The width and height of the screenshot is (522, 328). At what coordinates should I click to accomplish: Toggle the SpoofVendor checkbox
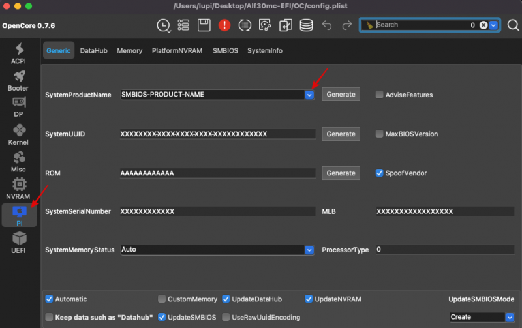coord(379,173)
